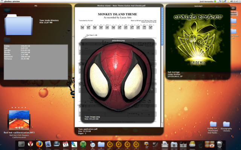Launch Firefox from the dock
This screenshot has height=150, width=241.
click(x=39, y=144)
